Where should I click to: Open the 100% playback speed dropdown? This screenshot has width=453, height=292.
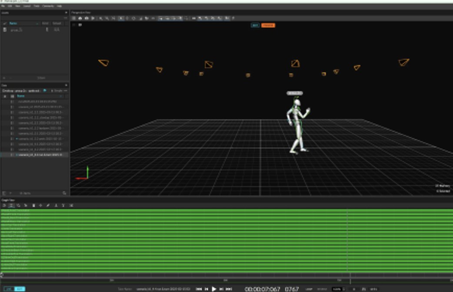(x=339, y=289)
